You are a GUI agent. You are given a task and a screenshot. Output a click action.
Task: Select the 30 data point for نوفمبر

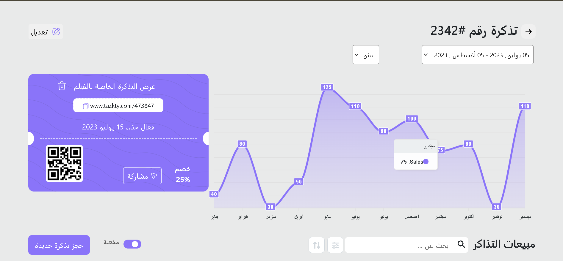point(497,207)
